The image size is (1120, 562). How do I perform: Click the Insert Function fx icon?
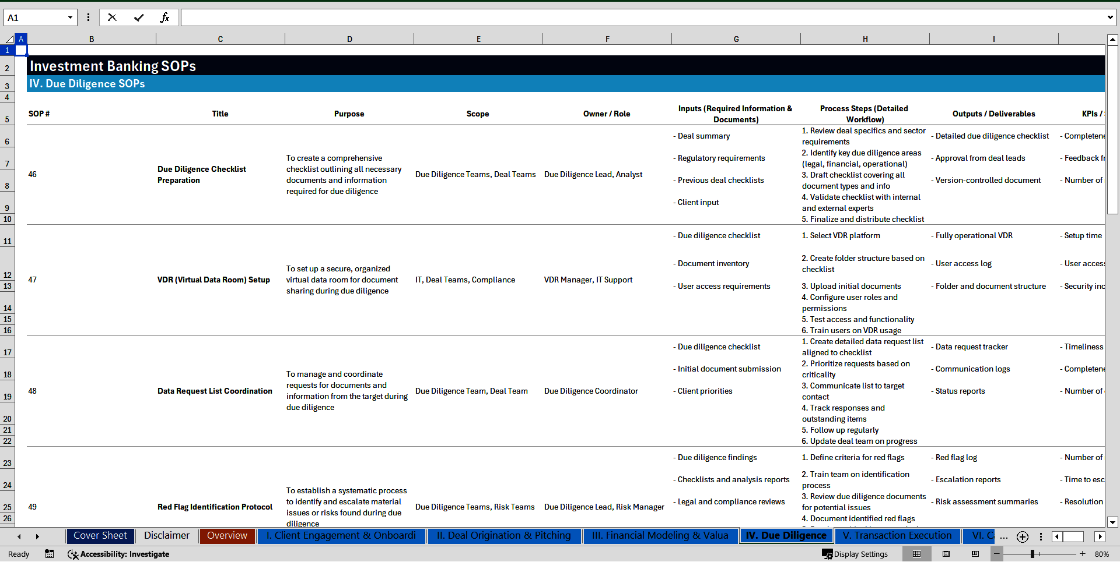pyautogui.click(x=164, y=17)
